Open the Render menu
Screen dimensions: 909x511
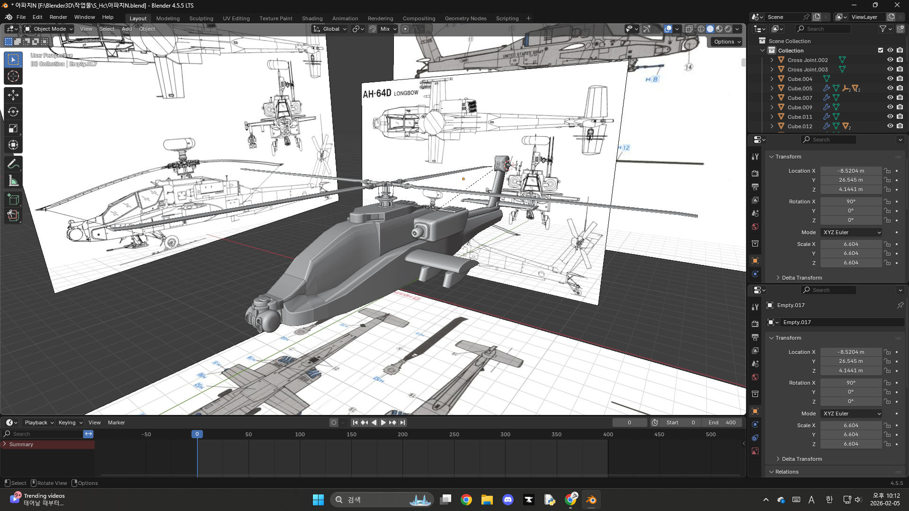point(58,17)
